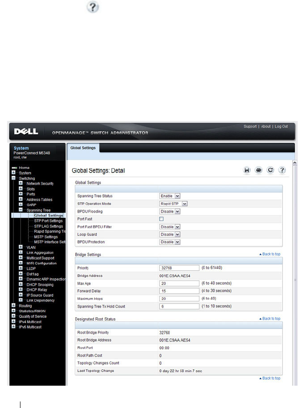
Task: Open Loop Guard dropdown
Action: (x=170, y=234)
